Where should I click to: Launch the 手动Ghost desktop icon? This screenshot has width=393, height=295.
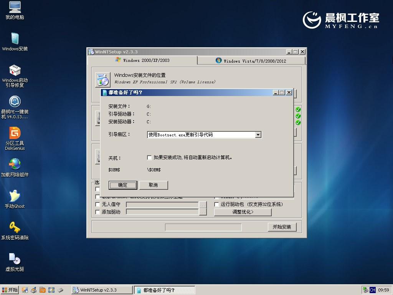pyautogui.click(x=15, y=196)
